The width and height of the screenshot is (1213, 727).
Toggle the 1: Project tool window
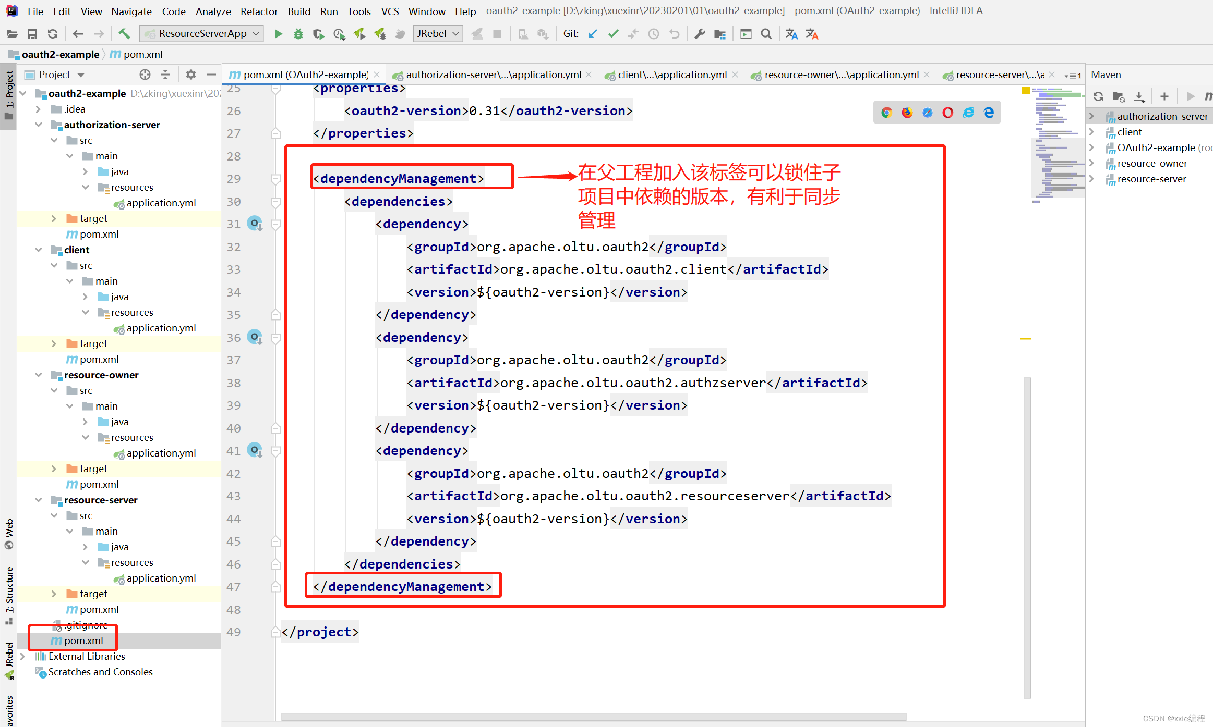pos(9,95)
